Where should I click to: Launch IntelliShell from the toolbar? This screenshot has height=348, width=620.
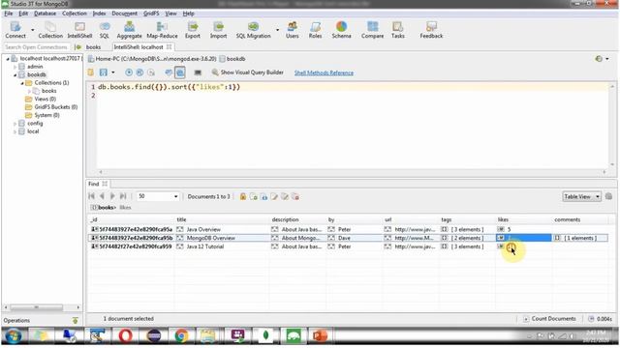[x=79, y=30]
